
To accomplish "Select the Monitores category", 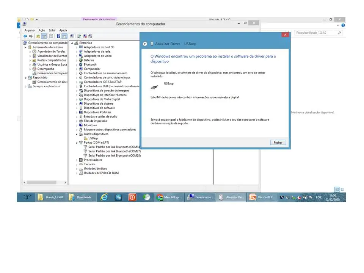I will tap(90, 126).
